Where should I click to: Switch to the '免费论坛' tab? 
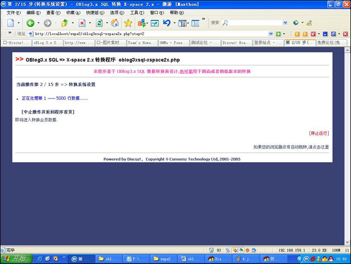[x=332, y=43]
